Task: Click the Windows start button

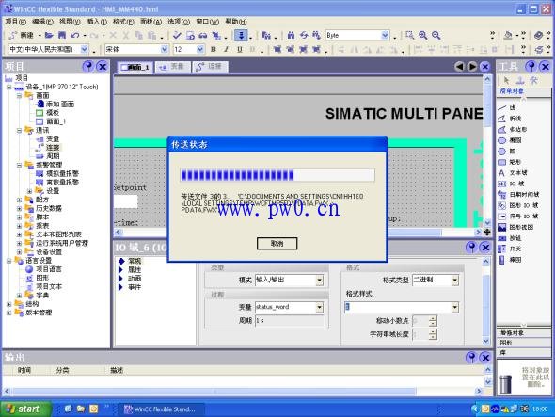Action: [x=25, y=409]
